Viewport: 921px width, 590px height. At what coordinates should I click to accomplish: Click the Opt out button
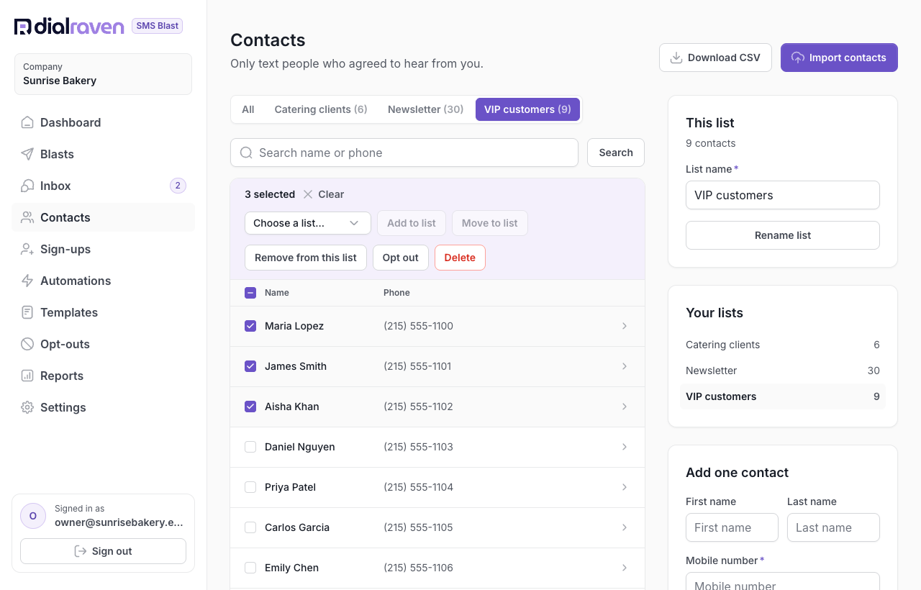coord(401,258)
